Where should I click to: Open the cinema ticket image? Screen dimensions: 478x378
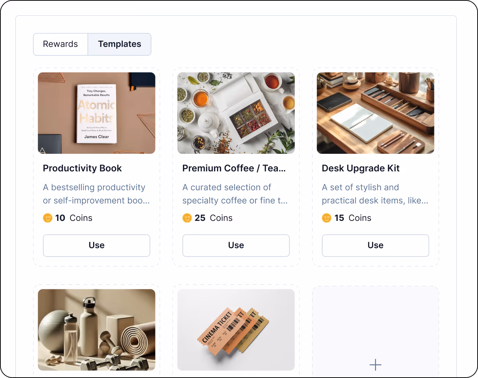(x=236, y=330)
